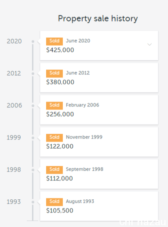
Task: Select the 2012 timeline dot
Action: (33, 73)
